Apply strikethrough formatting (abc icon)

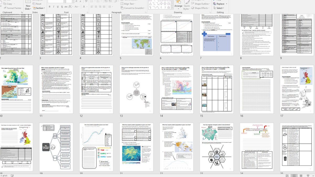(66, 7)
